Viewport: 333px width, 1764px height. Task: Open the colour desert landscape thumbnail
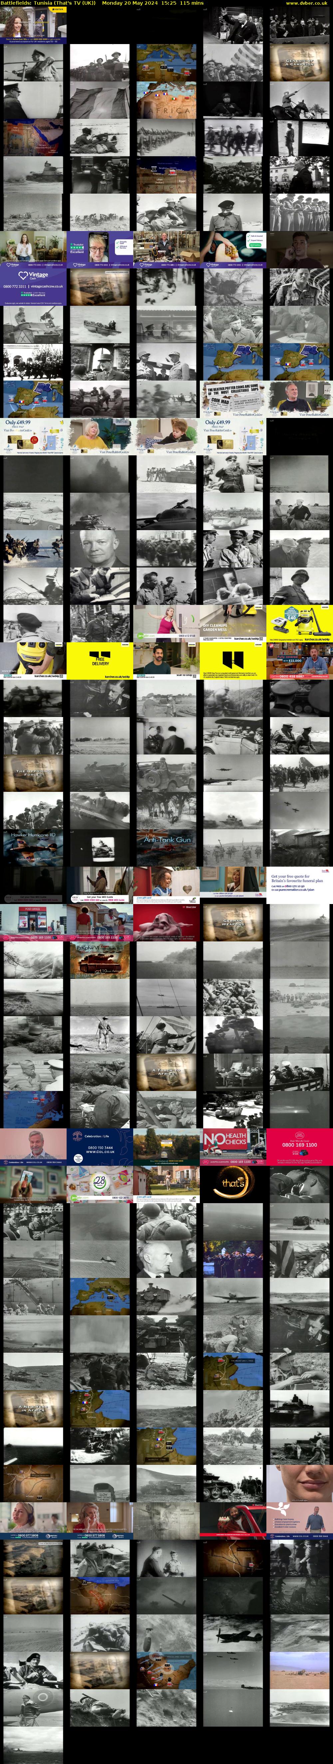pos(300,1670)
